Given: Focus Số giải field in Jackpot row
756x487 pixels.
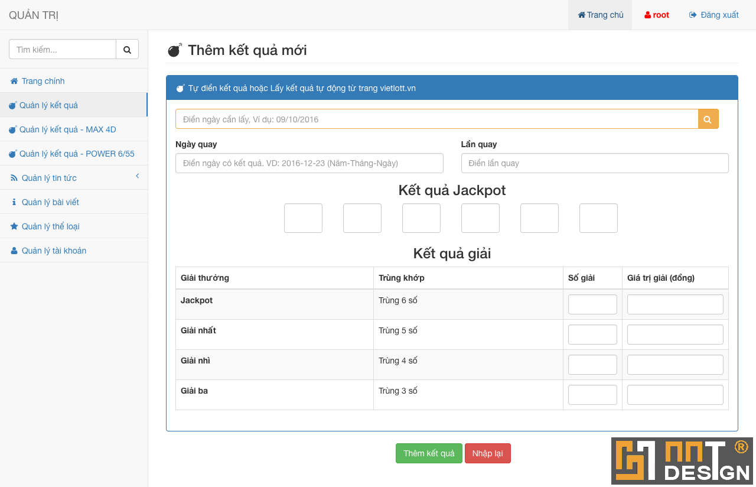Looking at the screenshot, I should point(592,304).
